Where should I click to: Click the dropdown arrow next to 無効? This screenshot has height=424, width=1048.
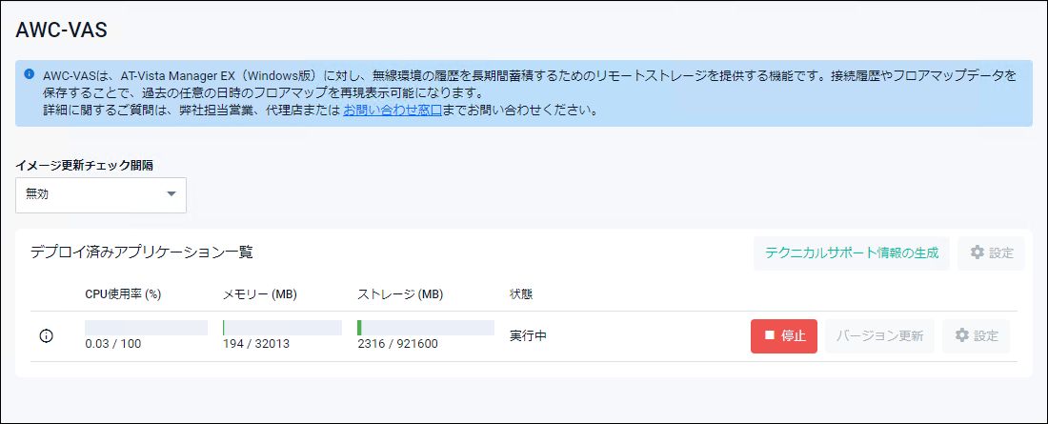pos(171,194)
